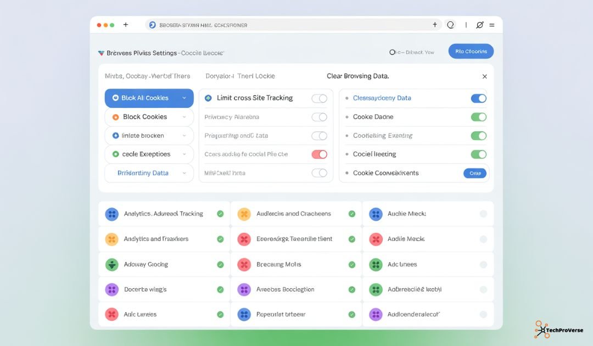Enable the Limit cross Site Tracking toggle
Viewport: 593px width, 346px height.
coord(320,97)
